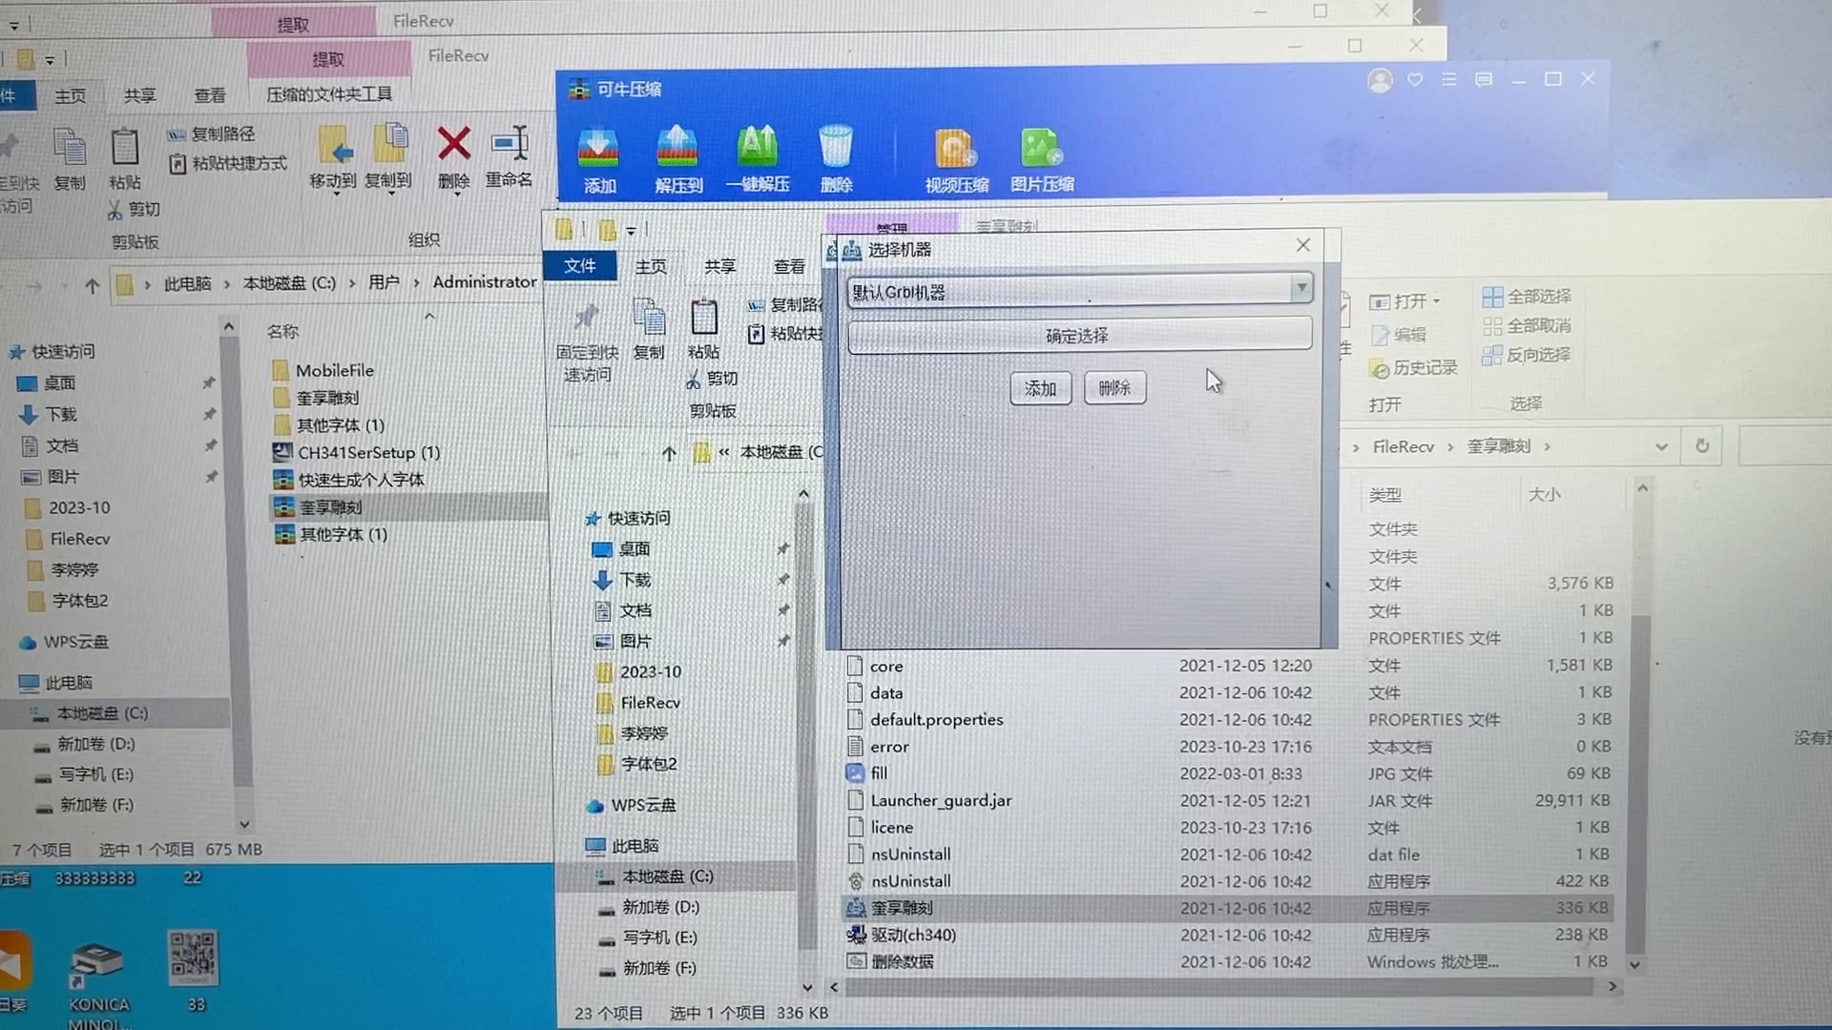Select 下载 in left Explorer quick access
This screenshot has width=1832, height=1030.
48,414
